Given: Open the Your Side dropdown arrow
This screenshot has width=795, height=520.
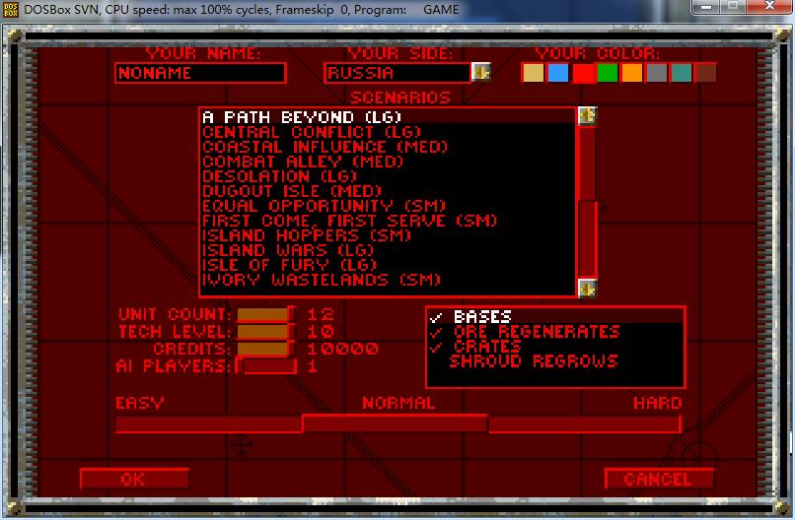Looking at the screenshot, I should tap(480, 72).
